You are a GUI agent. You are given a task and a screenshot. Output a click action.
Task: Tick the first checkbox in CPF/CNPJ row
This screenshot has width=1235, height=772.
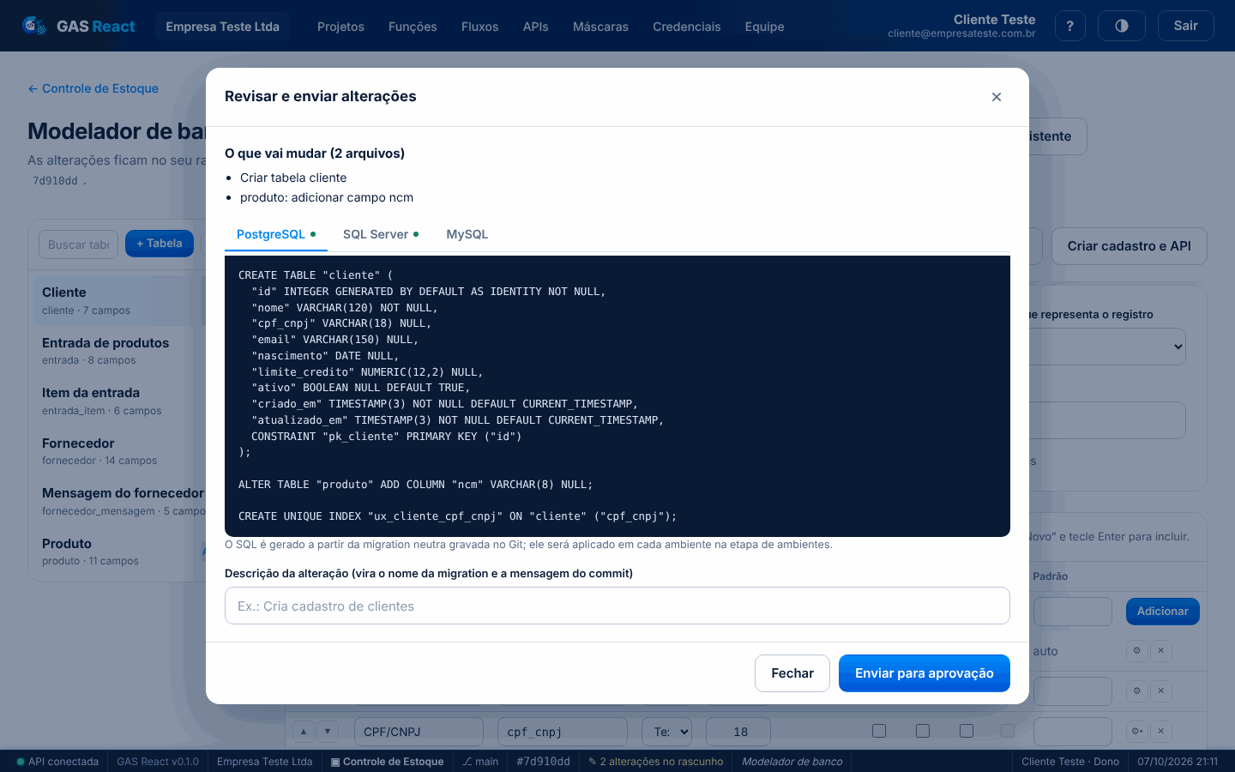coord(879,731)
